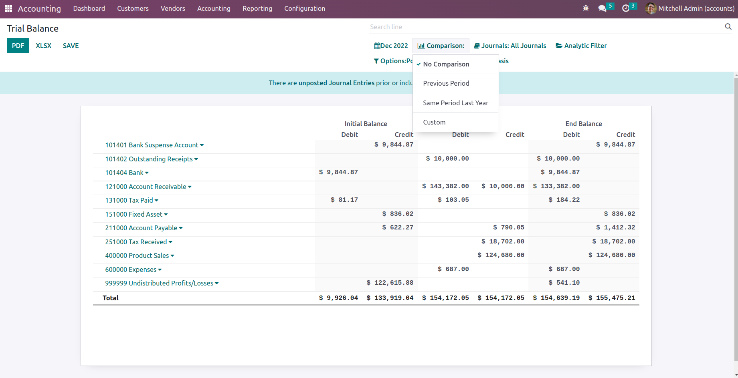Open the Customers menu
The width and height of the screenshot is (738, 378).
pyautogui.click(x=133, y=8)
